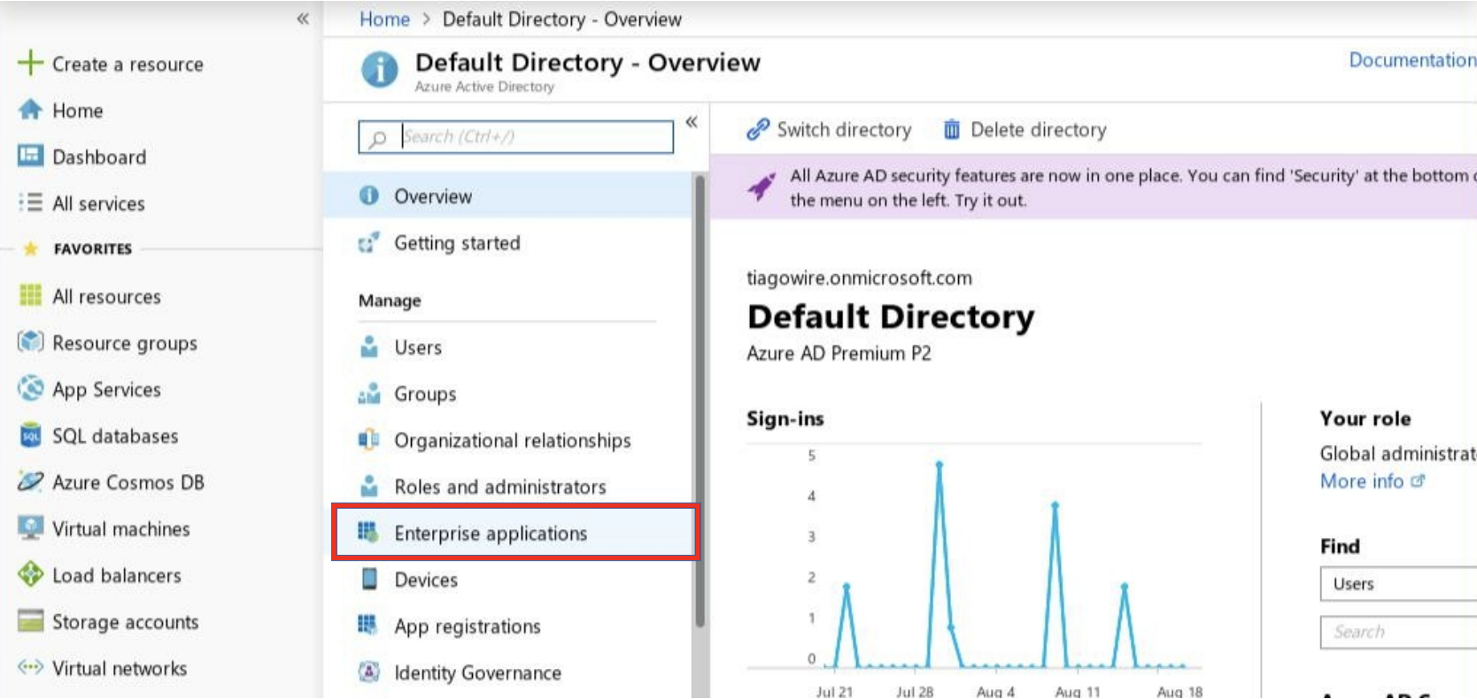Click the Identity Governance icon
Image resolution: width=1477 pixels, height=699 pixels.
point(369,672)
